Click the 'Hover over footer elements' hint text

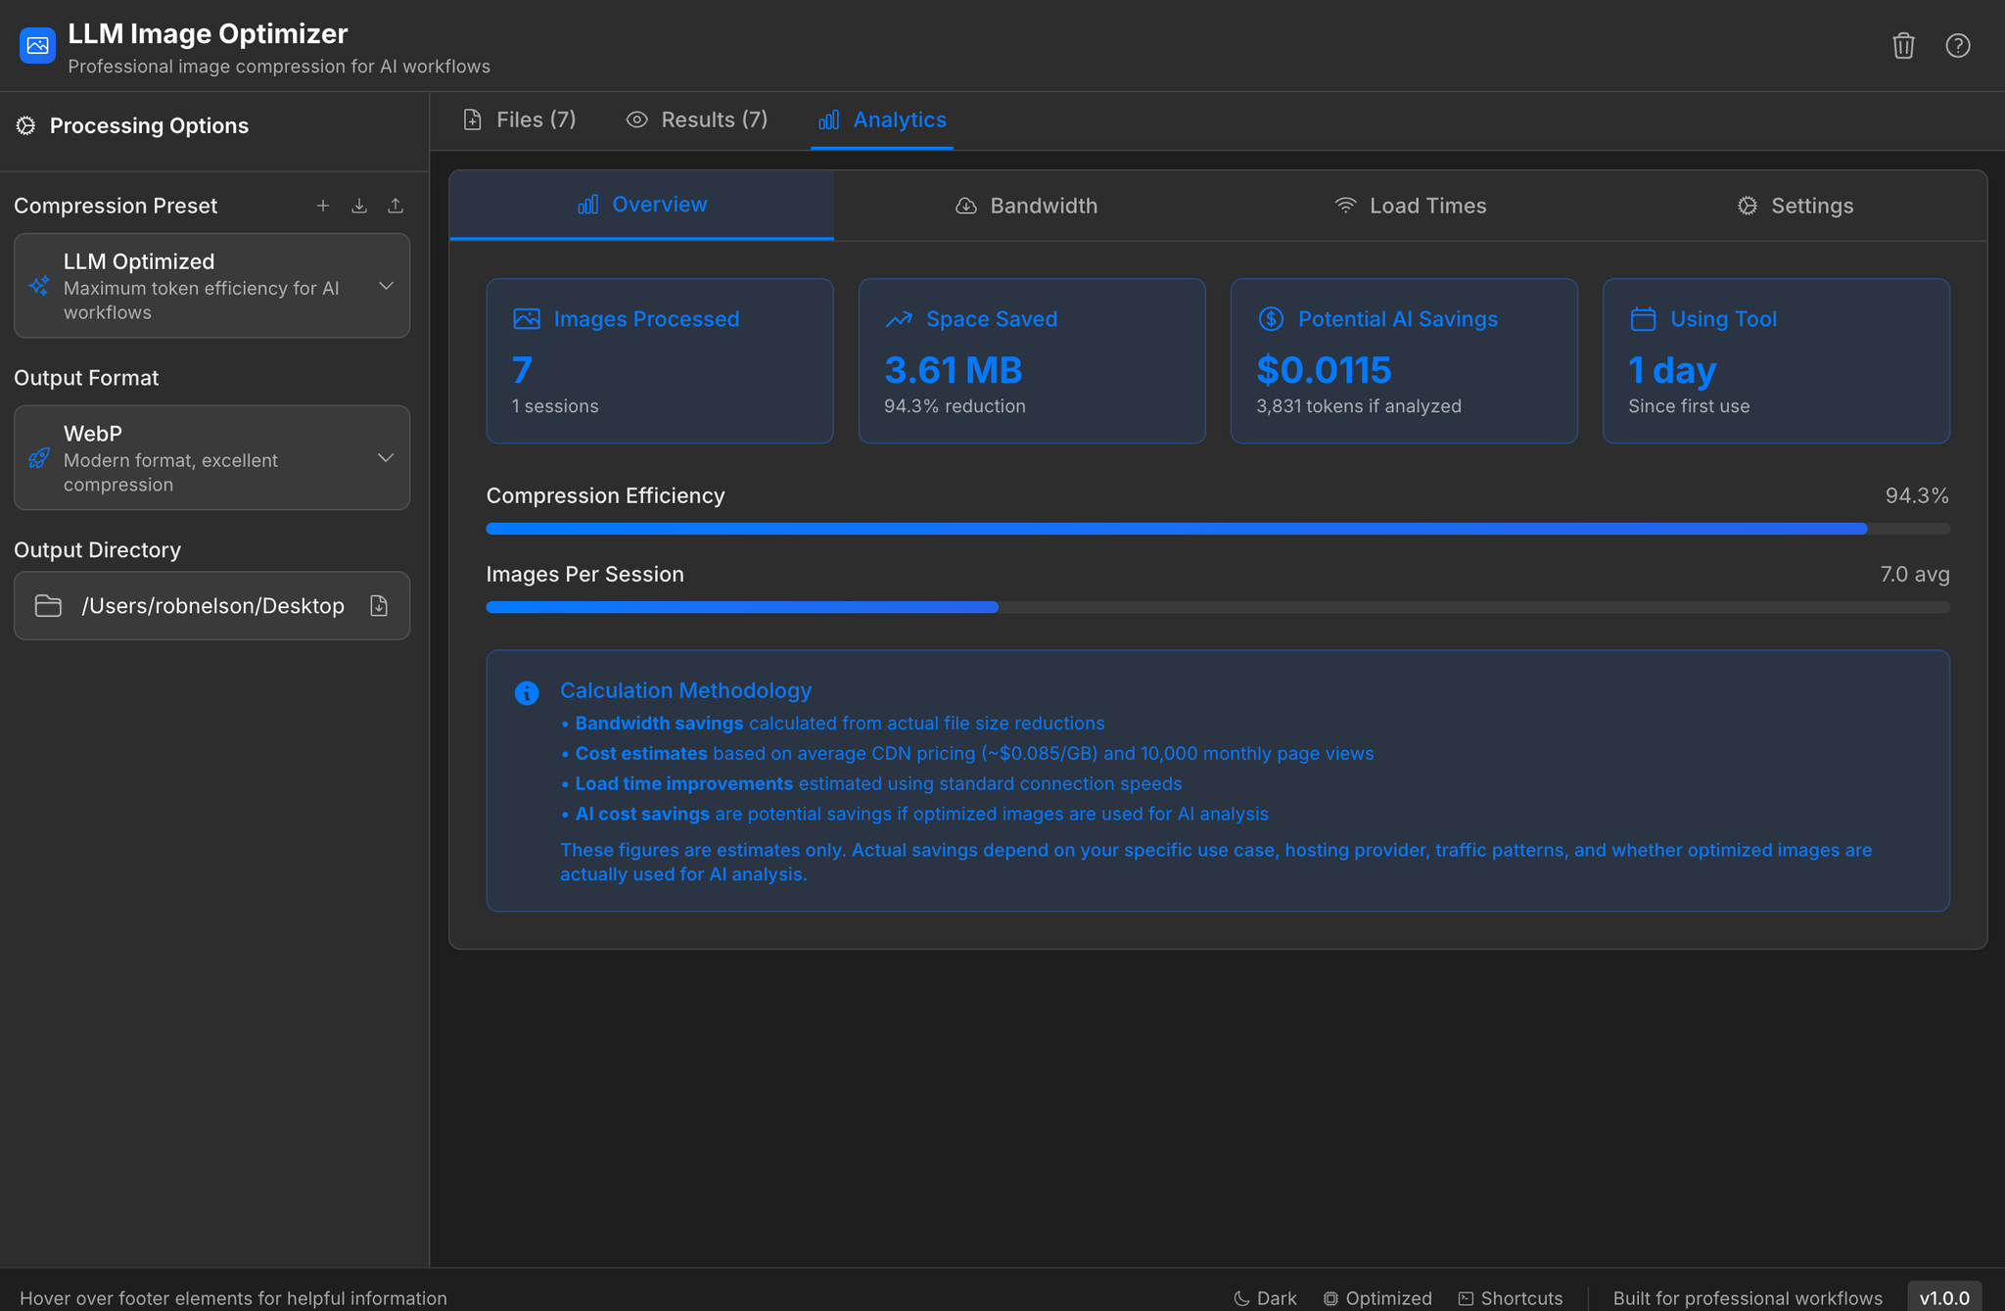(233, 1298)
